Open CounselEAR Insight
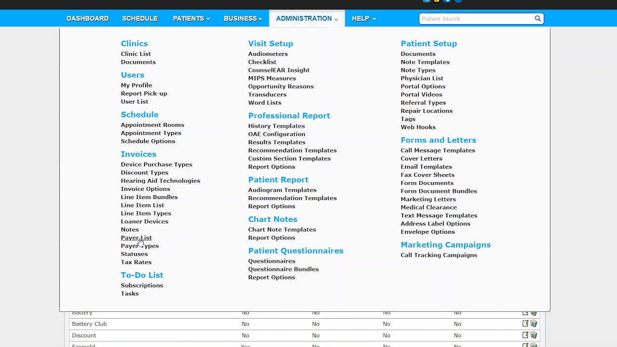The image size is (617, 347). [x=279, y=70]
